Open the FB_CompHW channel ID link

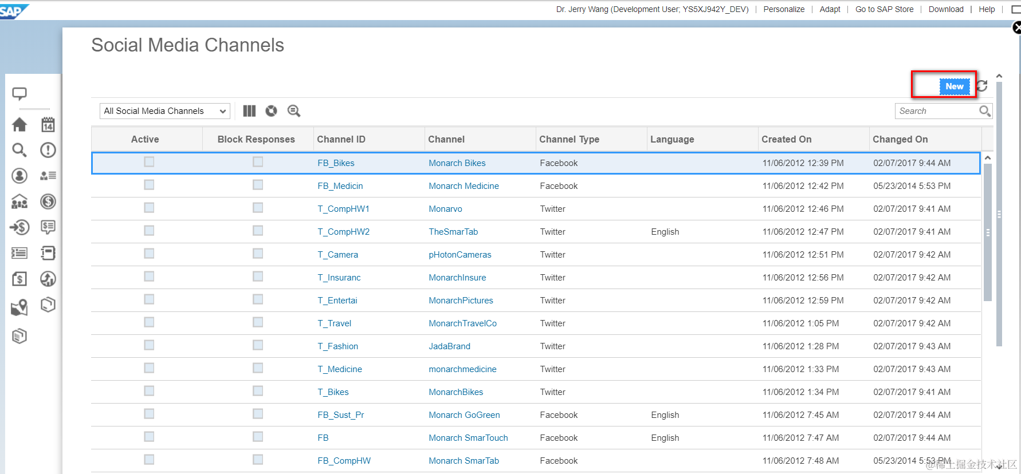coord(344,461)
